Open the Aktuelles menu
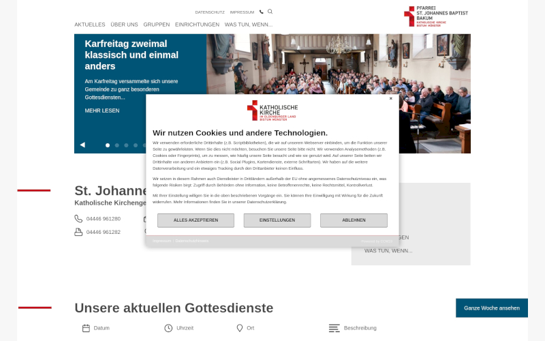 (90, 25)
